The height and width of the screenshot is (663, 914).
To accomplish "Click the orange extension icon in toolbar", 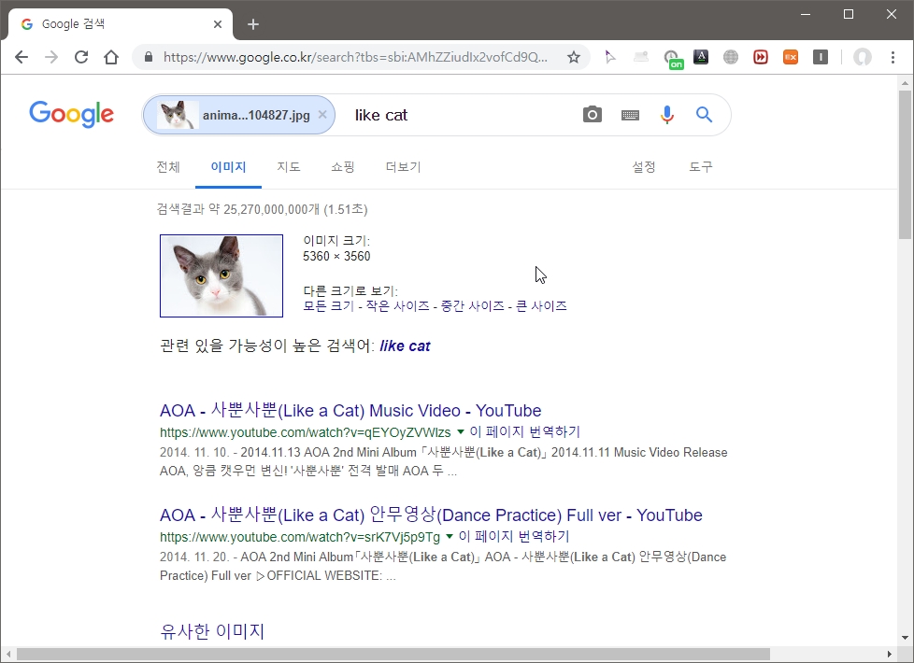I will (790, 57).
